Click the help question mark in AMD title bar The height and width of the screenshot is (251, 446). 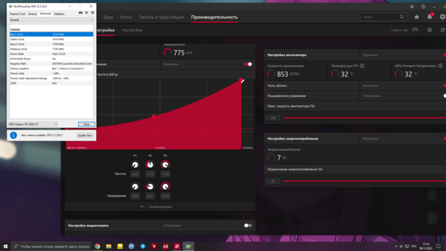pos(423,6)
